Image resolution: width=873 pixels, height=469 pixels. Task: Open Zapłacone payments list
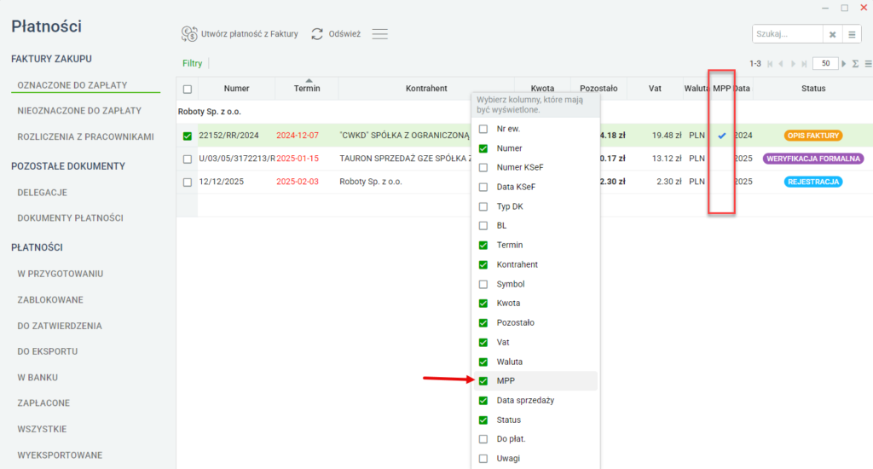43,403
